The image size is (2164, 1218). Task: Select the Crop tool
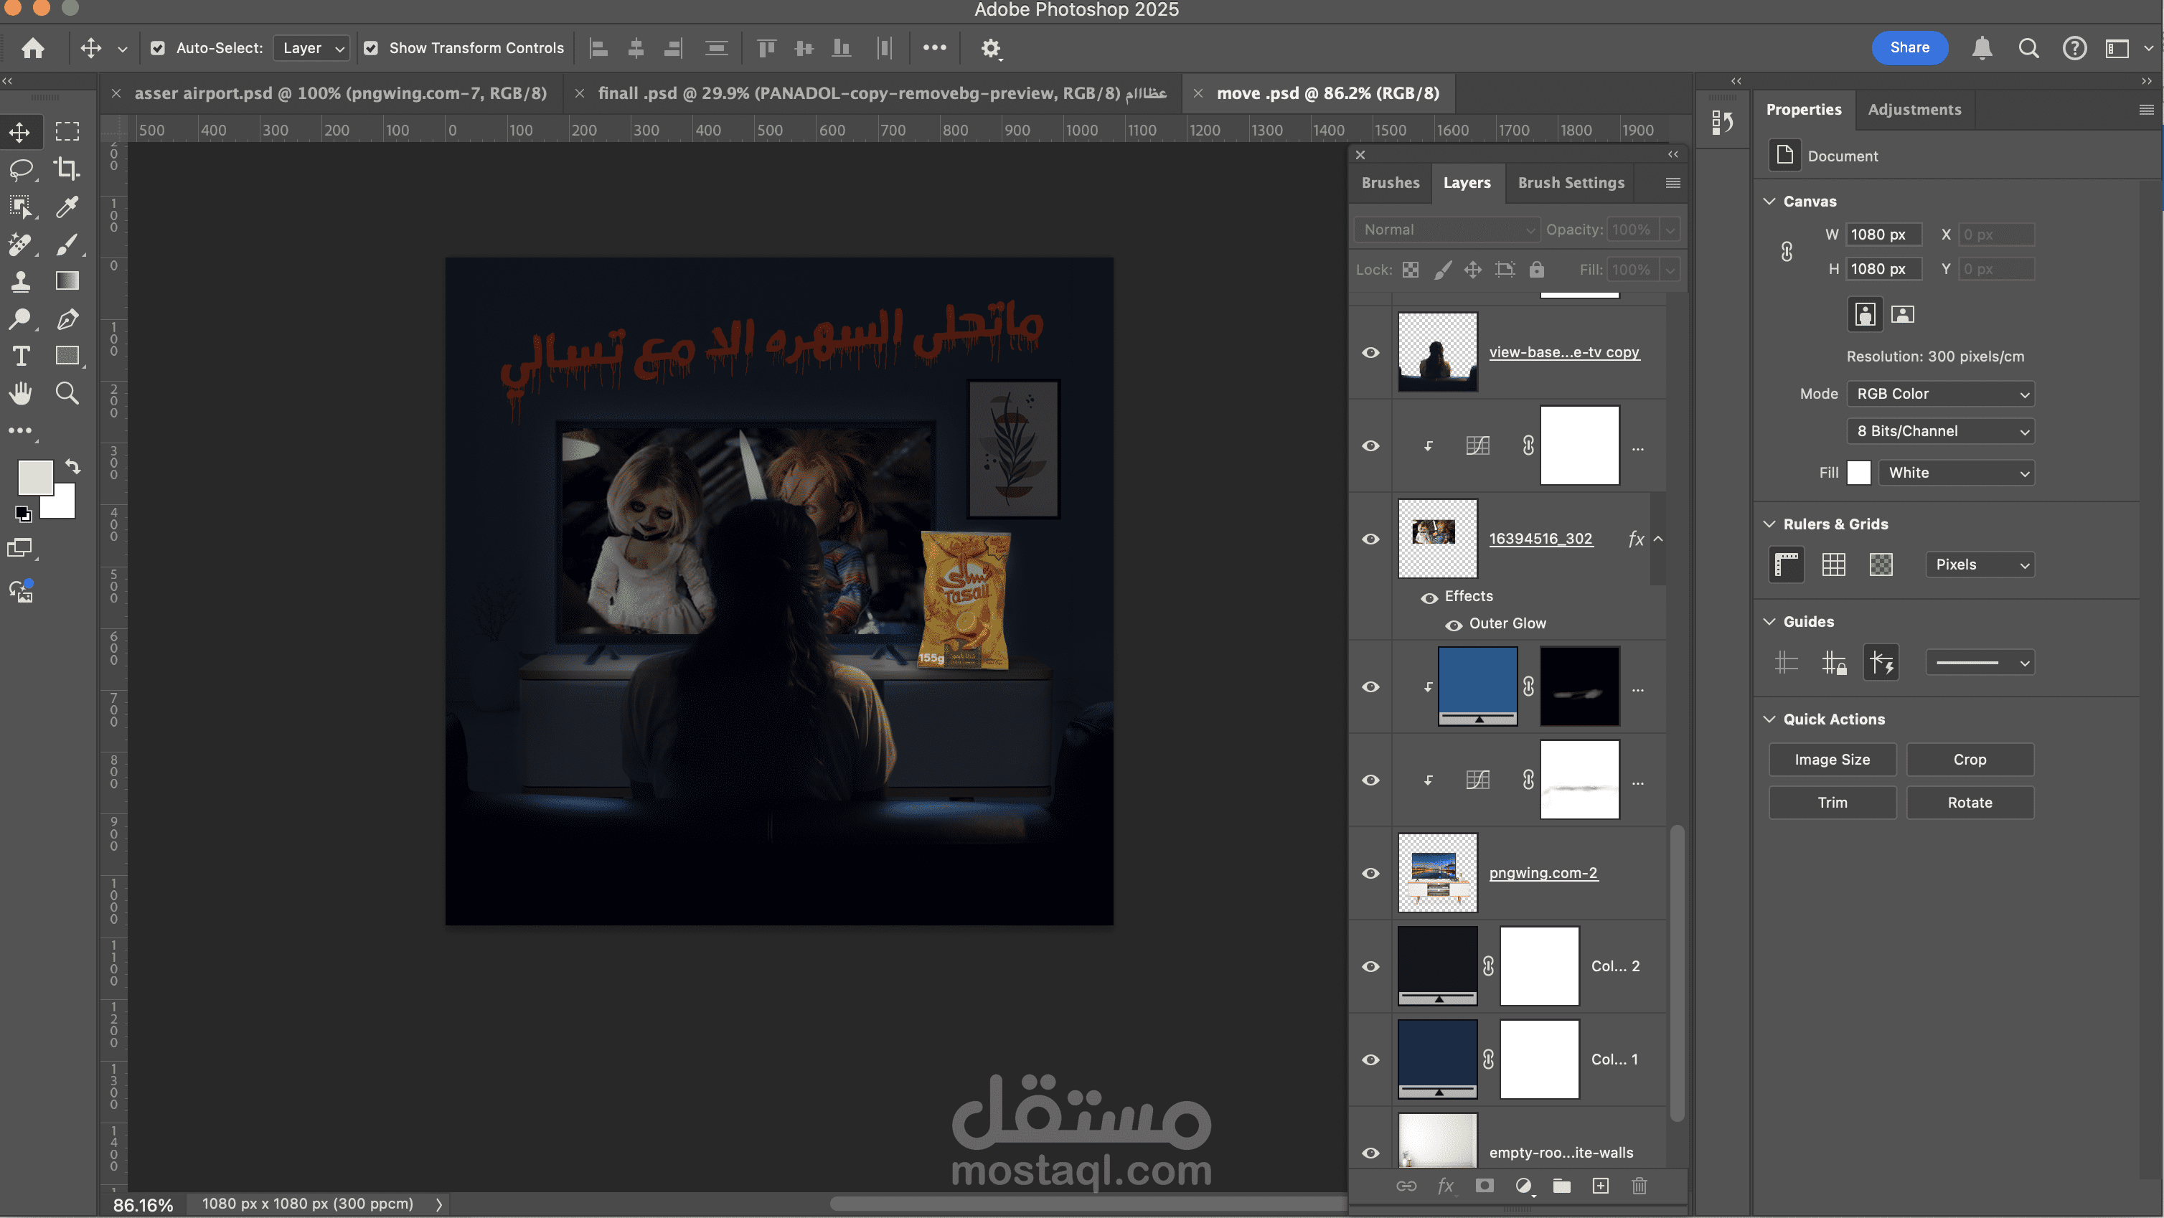[x=67, y=169]
